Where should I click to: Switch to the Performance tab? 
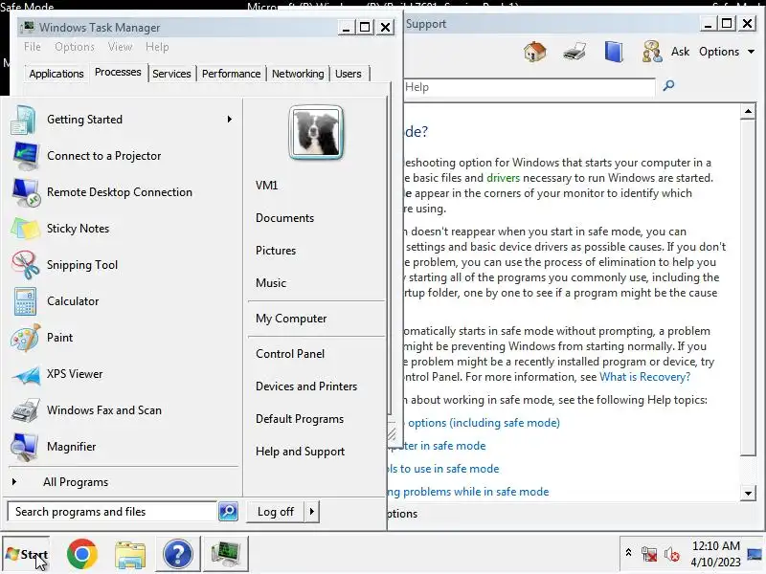(231, 74)
